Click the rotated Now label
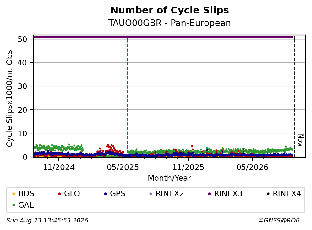Viewport: 312px width, 230px height. (x=300, y=140)
